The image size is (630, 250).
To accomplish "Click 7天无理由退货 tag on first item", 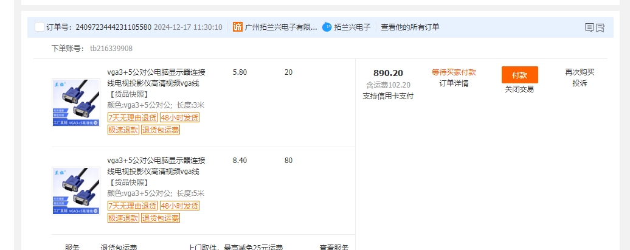I will pyautogui.click(x=133, y=117).
